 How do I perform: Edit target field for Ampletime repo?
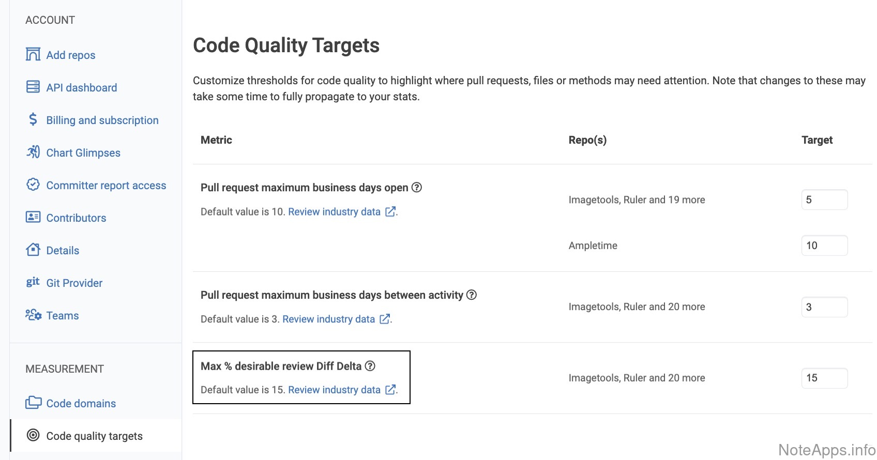824,246
